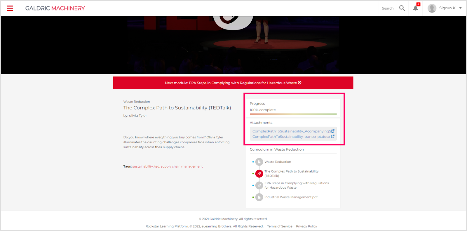Viewport: 467px width, 231px height.
Task: Click the ted tag
Action: [x=157, y=166]
